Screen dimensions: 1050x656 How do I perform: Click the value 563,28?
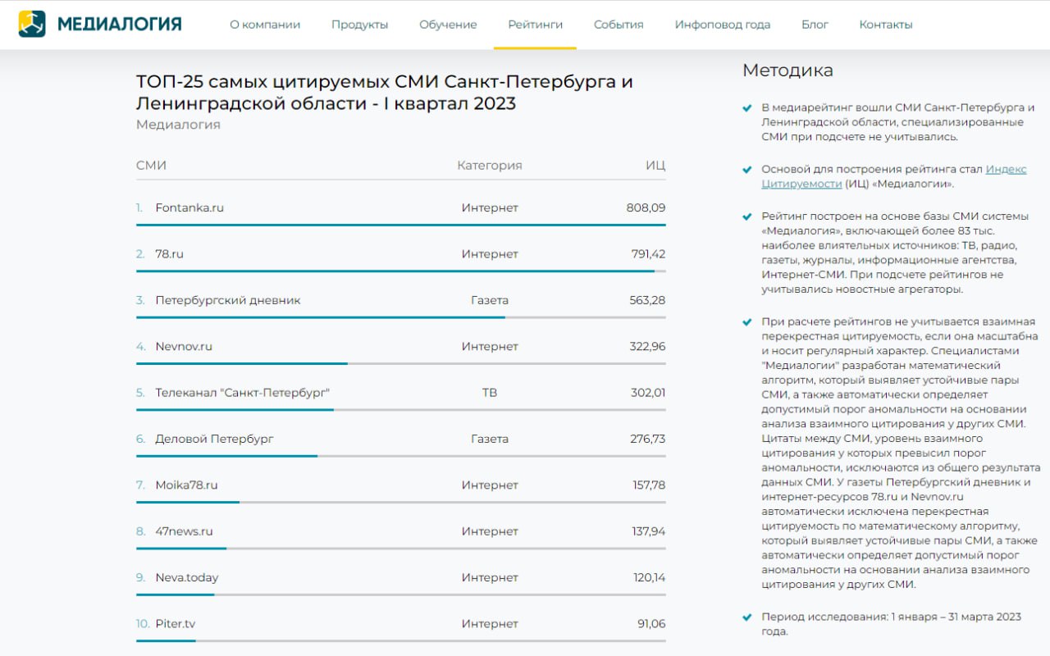tap(647, 300)
